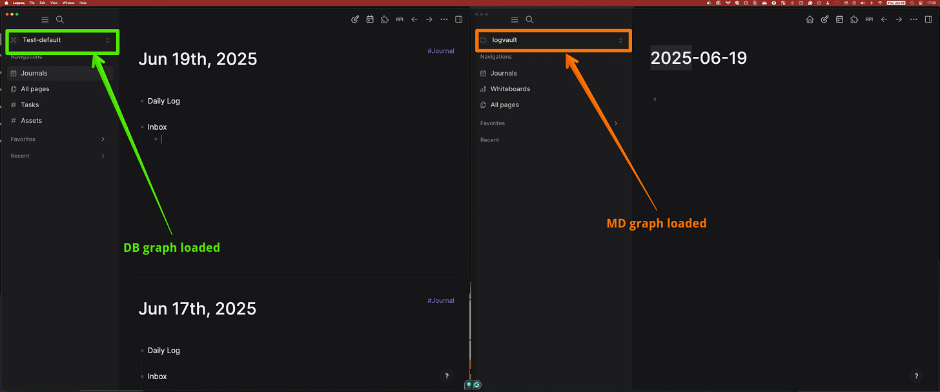Click the Inbox block under Jun 19th
Image resolution: width=940 pixels, height=392 pixels.
[x=158, y=127]
